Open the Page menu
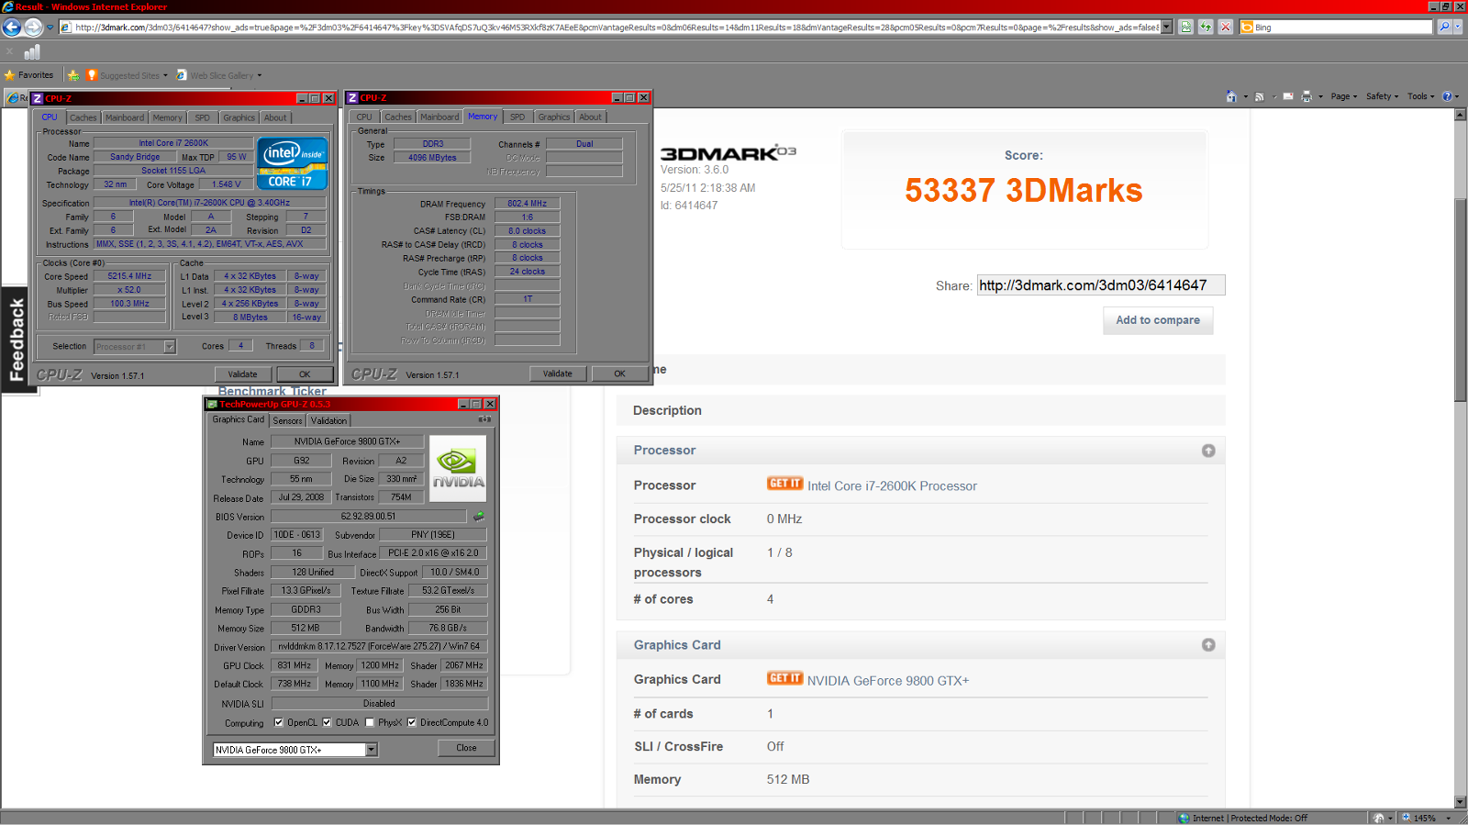Image resolution: width=1468 pixels, height=825 pixels. coord(1343,96)
